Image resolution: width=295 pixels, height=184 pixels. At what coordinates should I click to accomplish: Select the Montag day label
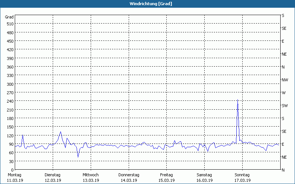(14, 175)
